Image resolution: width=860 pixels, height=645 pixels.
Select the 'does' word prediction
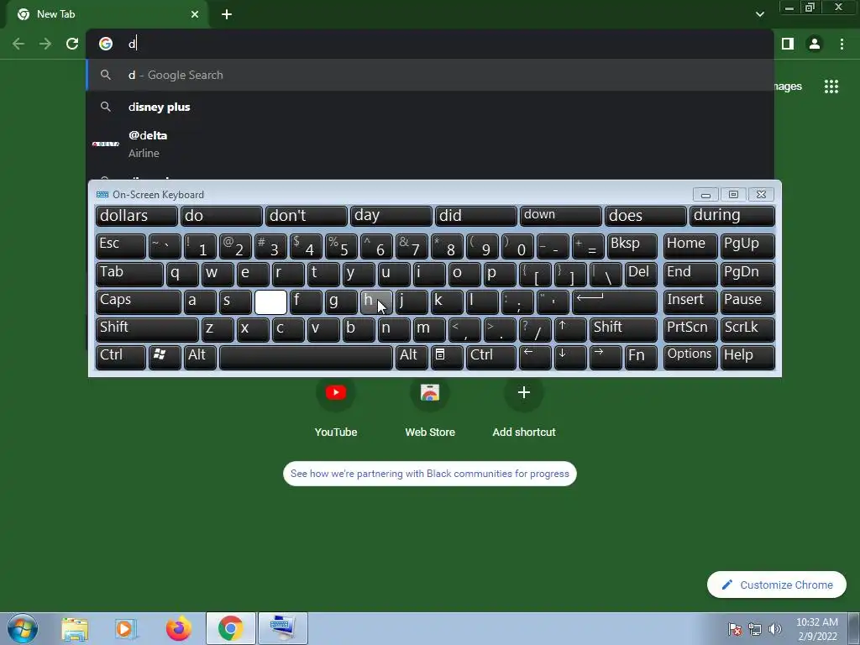pyautogui.click(x=645, y=216)
